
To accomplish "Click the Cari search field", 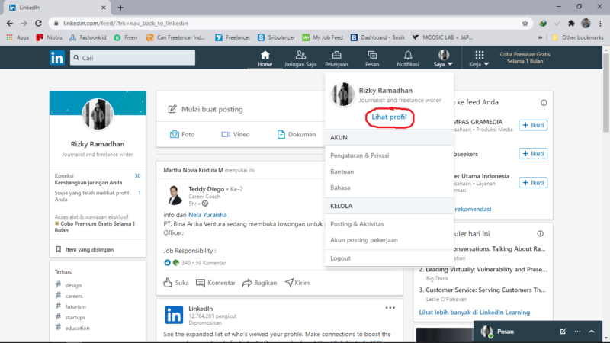I will click(133, 58).
